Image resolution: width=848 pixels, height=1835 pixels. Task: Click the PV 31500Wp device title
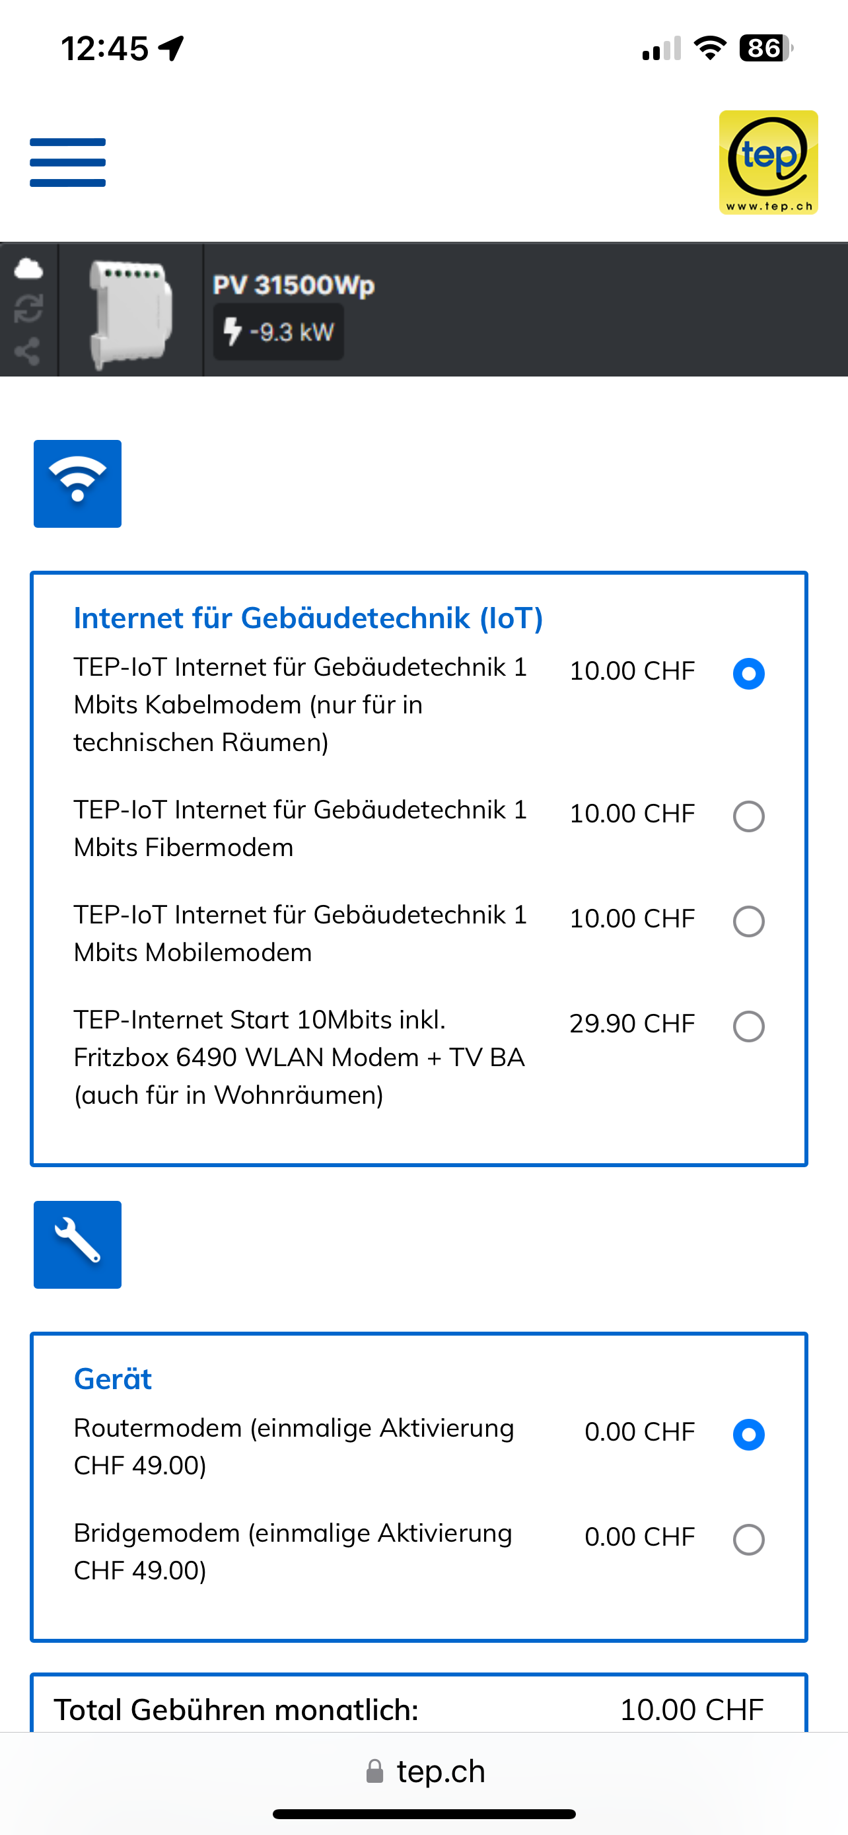[293, 285]
